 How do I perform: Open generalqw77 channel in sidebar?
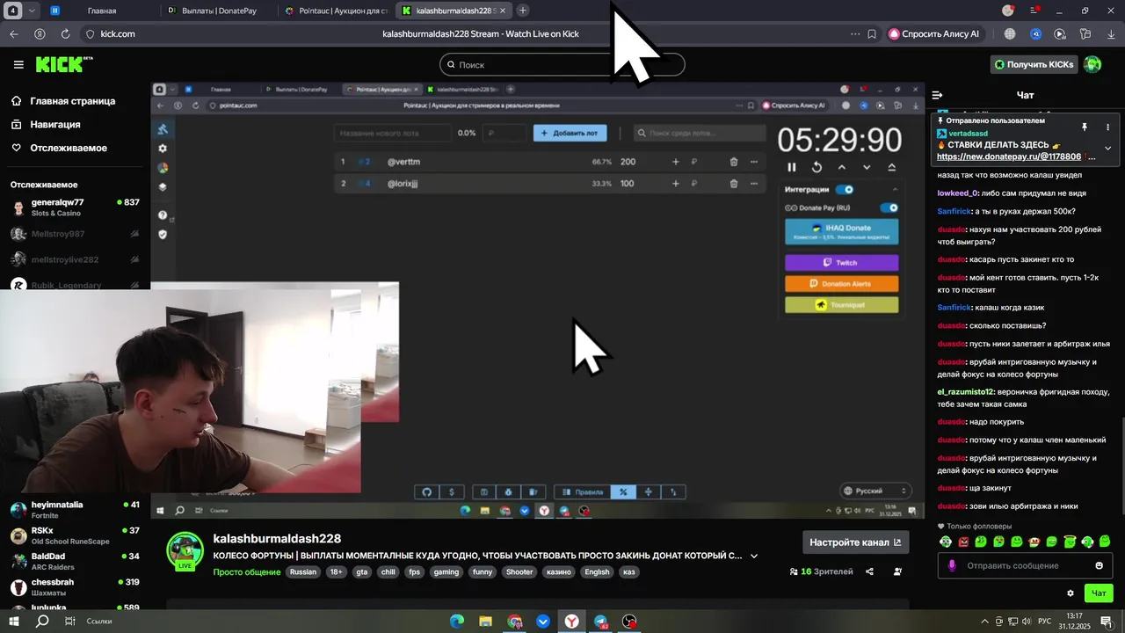[74, 207]
